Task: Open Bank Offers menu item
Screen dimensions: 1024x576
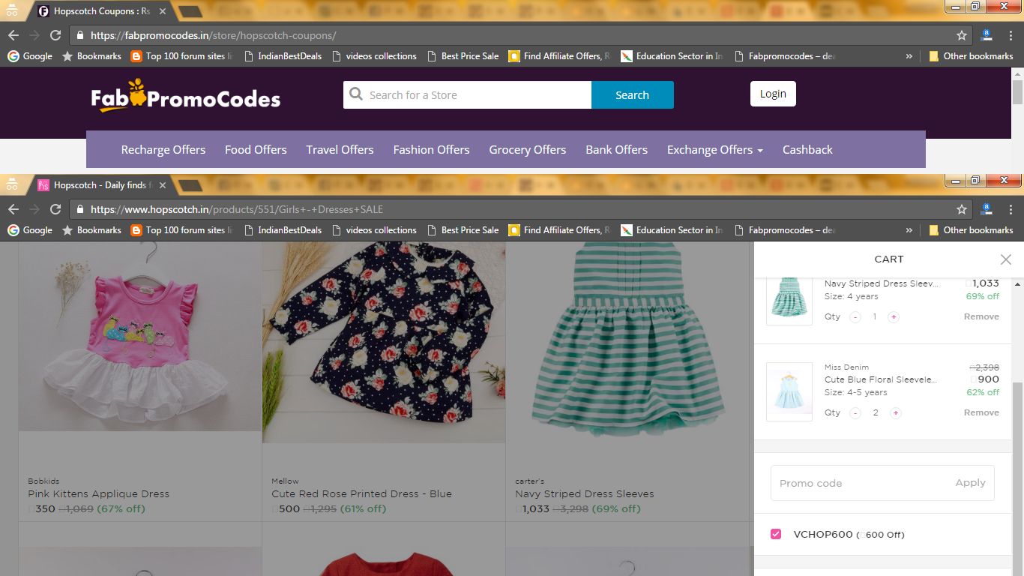Action: point(616,149)
